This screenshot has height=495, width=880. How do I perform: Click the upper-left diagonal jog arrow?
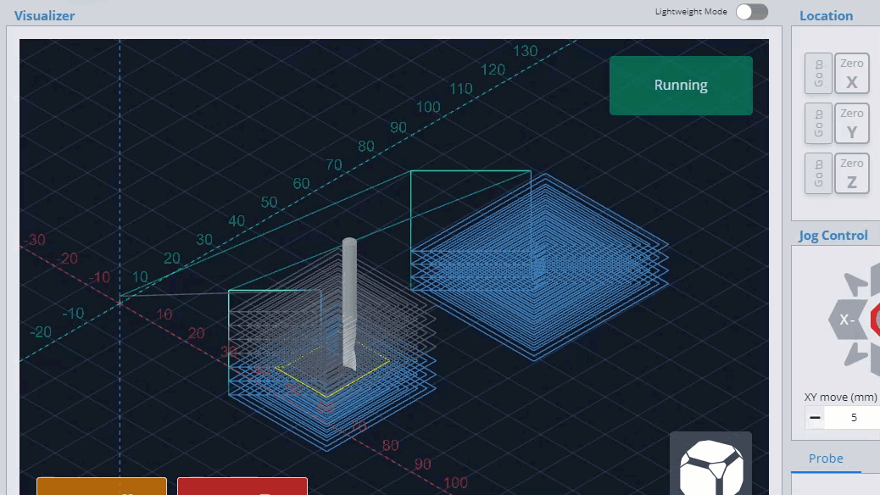[x=856, y=283]
